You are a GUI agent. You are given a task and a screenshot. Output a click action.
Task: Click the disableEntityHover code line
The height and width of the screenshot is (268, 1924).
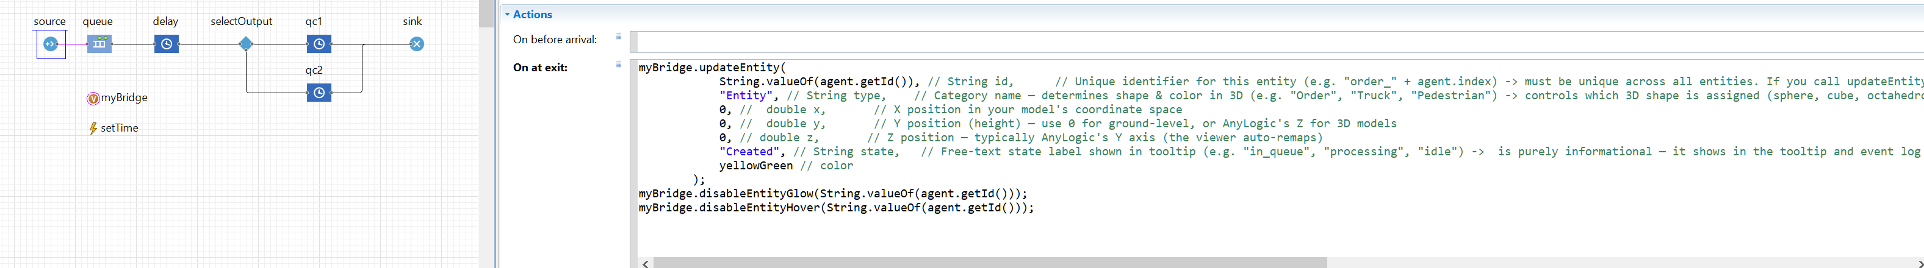click(x=836, y=208)
